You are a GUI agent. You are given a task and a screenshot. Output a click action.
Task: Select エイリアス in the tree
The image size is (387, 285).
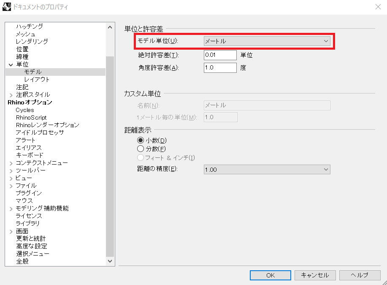[29, 148]
